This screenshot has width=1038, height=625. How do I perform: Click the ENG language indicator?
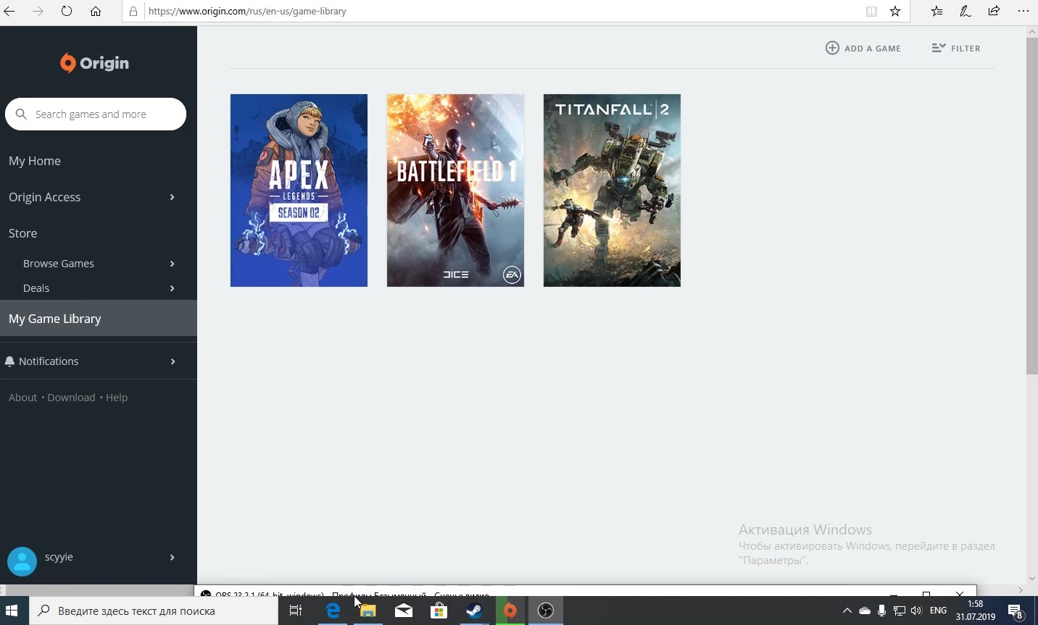click(x=938, y=611)
